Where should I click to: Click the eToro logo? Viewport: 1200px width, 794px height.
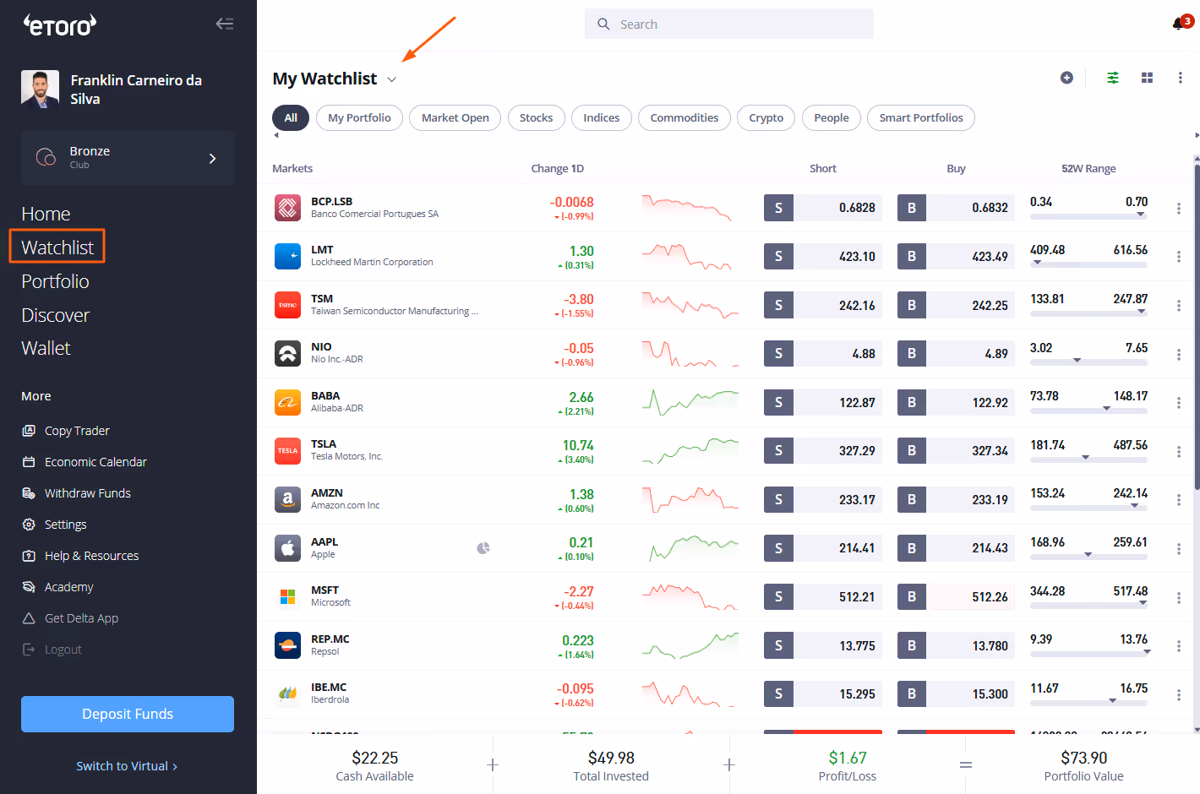60,25
